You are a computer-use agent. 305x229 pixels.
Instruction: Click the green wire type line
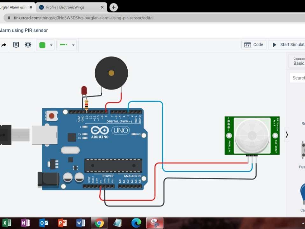pyautogui.click(x=63, y=45)
